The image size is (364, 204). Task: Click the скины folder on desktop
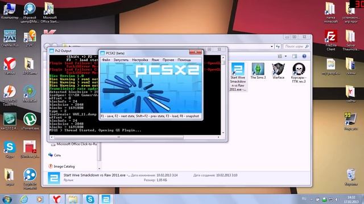coord(351,66)
